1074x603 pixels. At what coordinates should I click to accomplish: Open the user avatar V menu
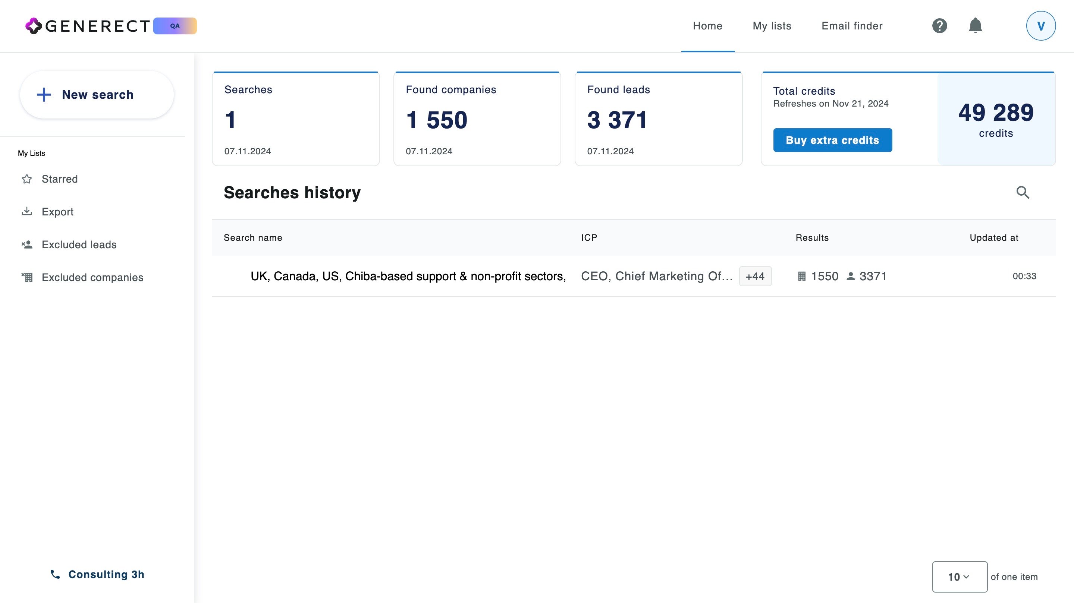1041,26
